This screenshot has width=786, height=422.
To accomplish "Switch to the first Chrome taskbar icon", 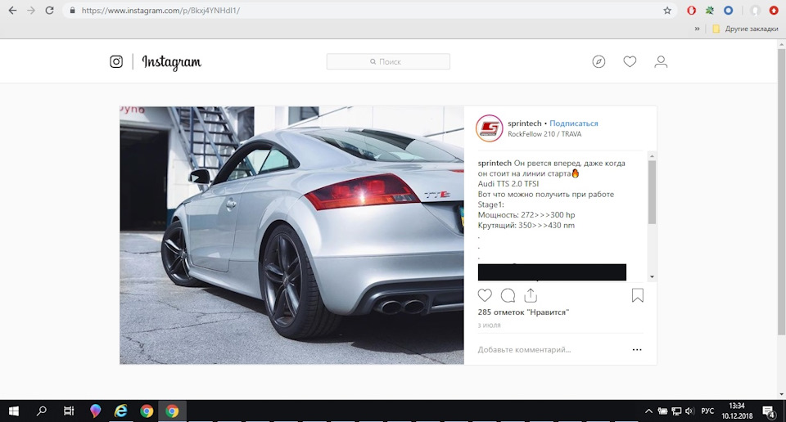I will tap(147, 411).
